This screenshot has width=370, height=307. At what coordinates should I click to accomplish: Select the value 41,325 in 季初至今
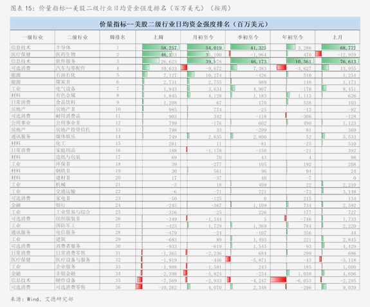point(259,48)
